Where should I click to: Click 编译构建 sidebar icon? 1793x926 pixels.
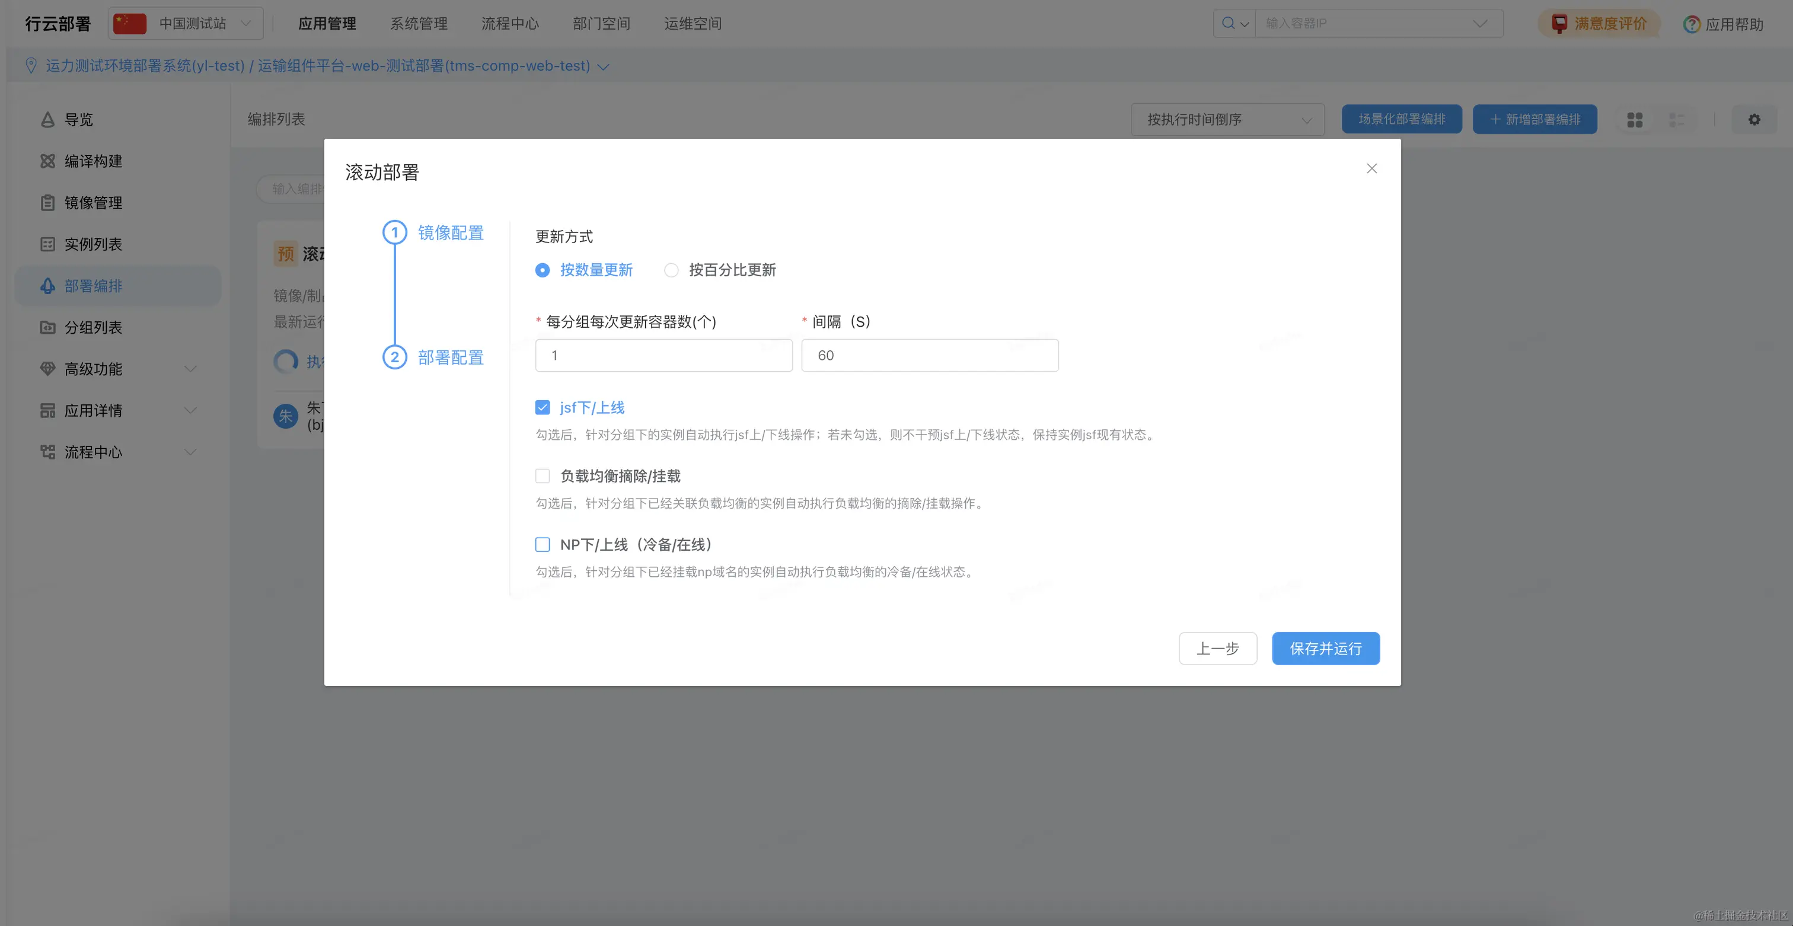click(47, 161)
